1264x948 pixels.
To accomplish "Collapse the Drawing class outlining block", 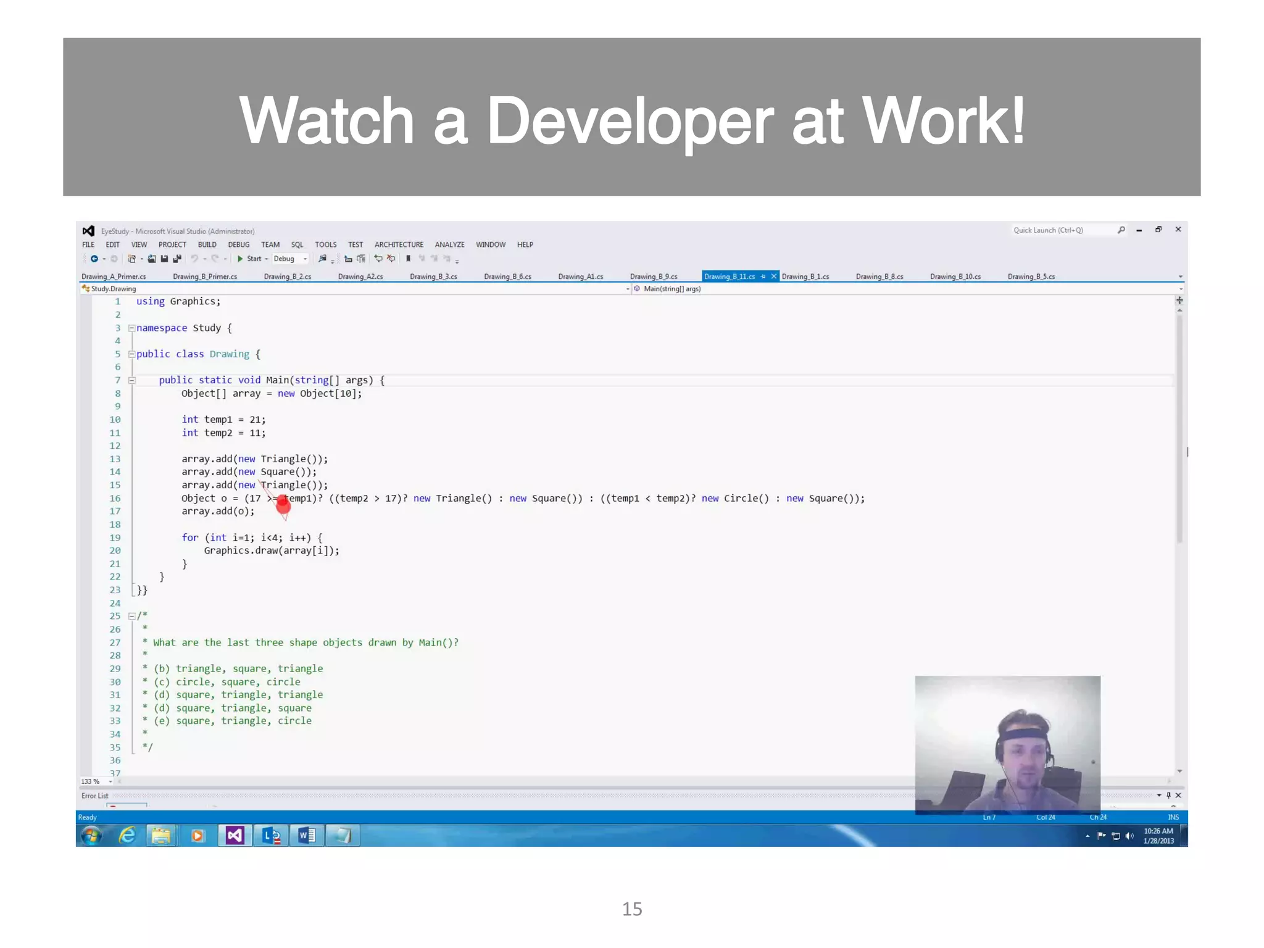I will (x=131, y=354).
